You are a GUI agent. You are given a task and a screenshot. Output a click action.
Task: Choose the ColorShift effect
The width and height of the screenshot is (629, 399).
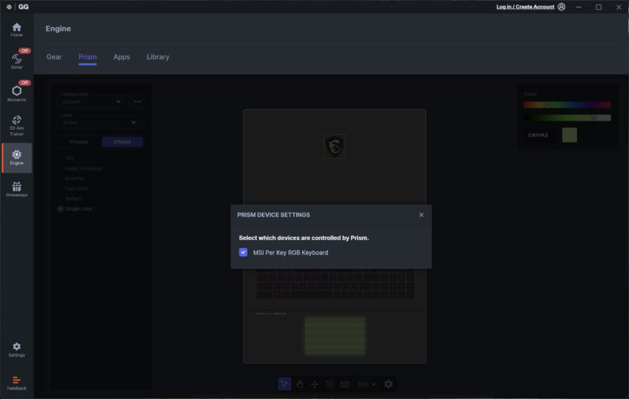click(x=60, y=189)
